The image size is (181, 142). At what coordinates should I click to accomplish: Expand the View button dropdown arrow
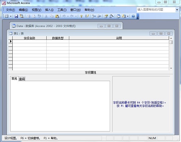click(x=10, y=16)
